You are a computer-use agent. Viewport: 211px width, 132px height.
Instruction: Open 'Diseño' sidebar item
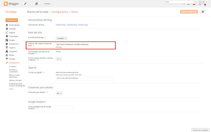12,55
